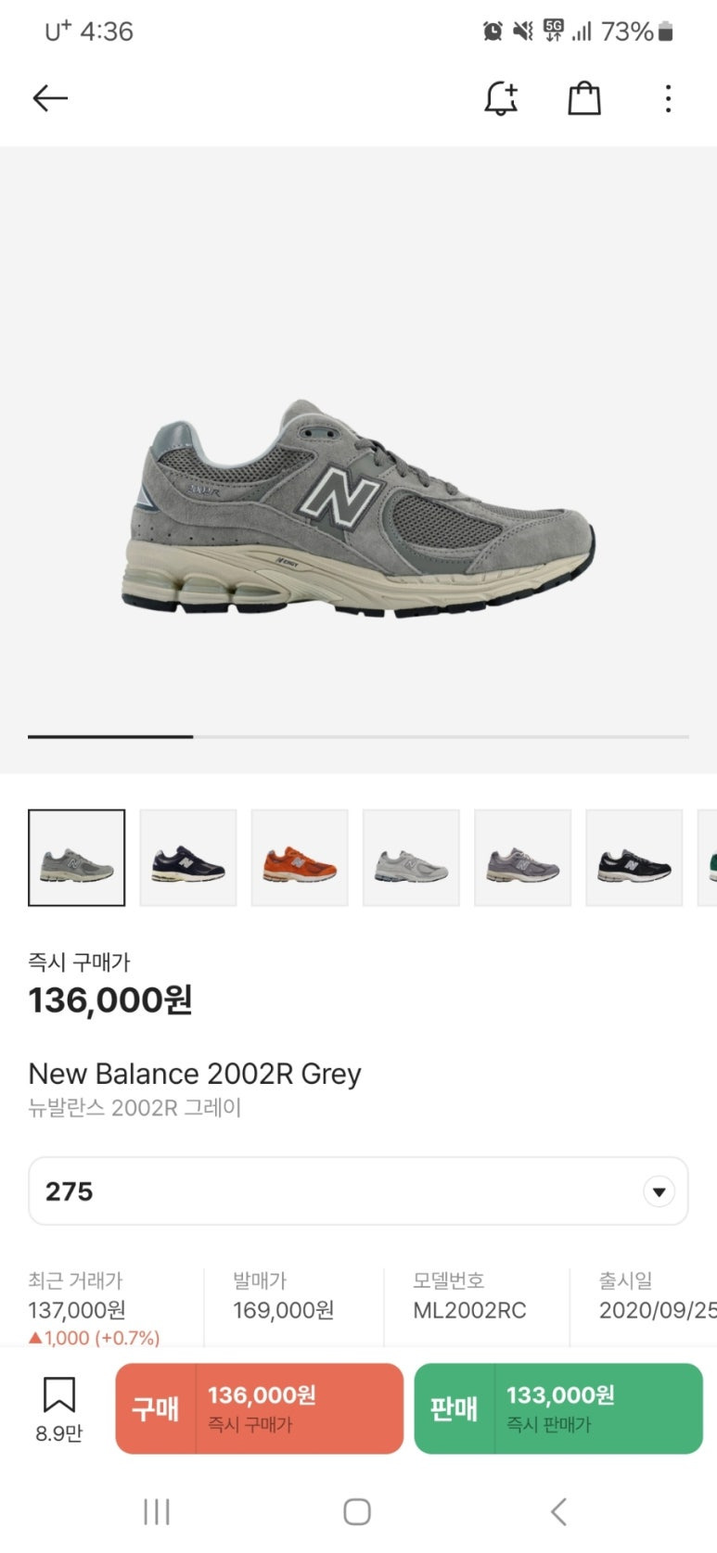Select the currently active grey shoe thumbnail
This screenshot has width=717, height=1553.
pos(77,858)
